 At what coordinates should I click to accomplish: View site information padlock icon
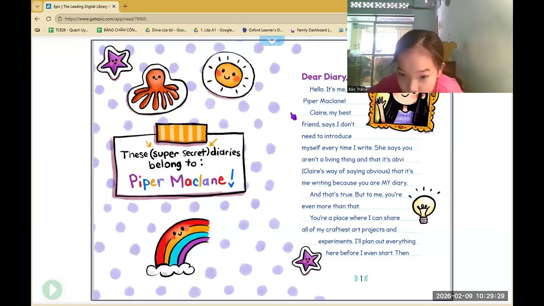point(60,19)
